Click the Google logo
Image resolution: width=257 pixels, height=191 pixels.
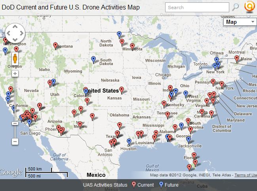pyautogui.click(x=11, y=172)
